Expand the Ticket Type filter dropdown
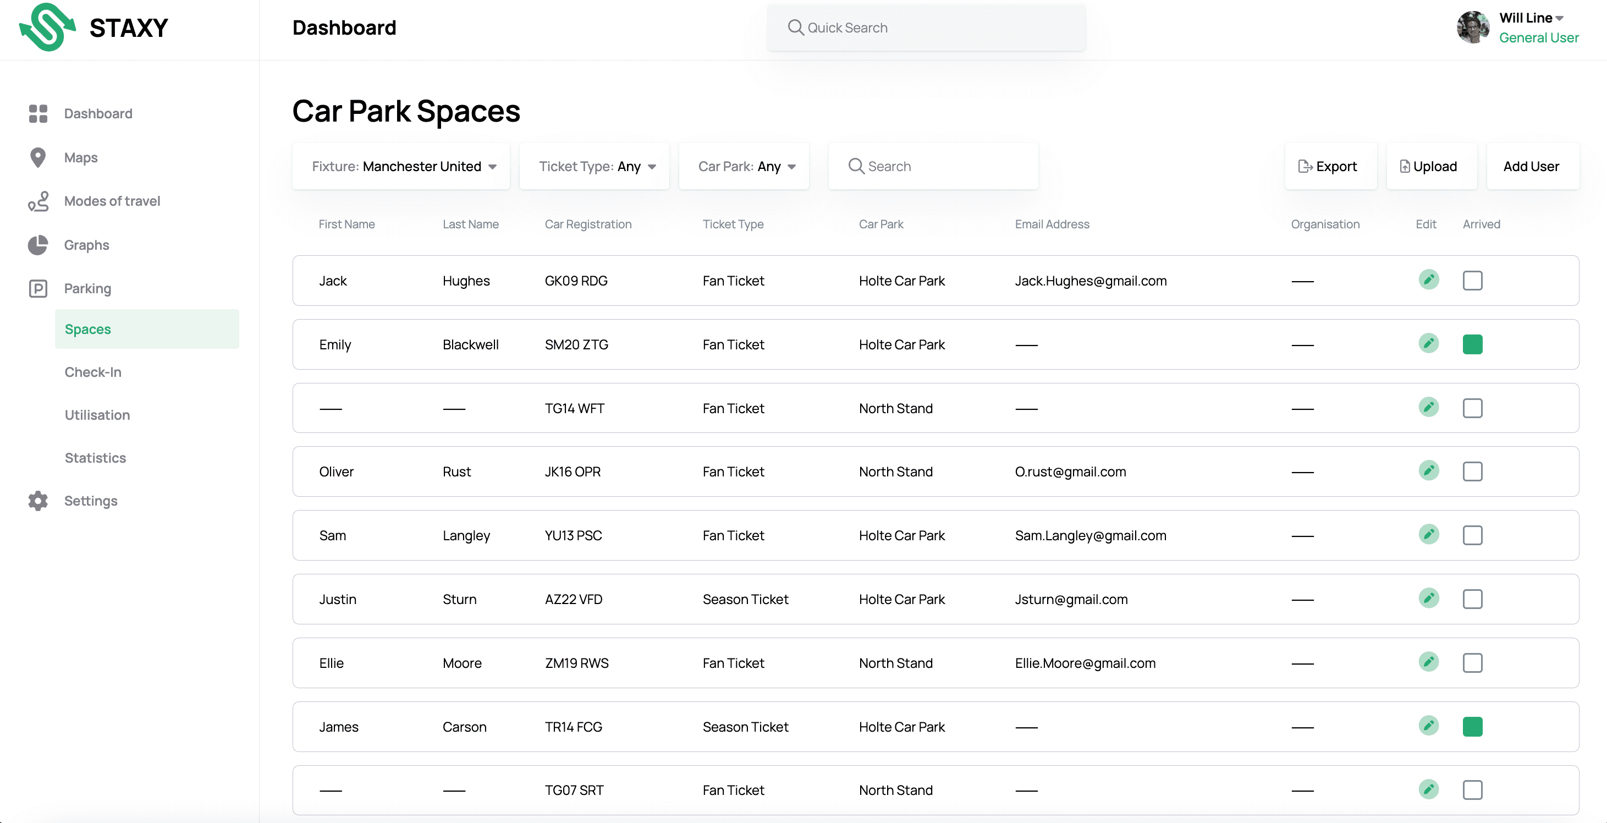This screenshot has height=823, width=1607. click(595, 166)
